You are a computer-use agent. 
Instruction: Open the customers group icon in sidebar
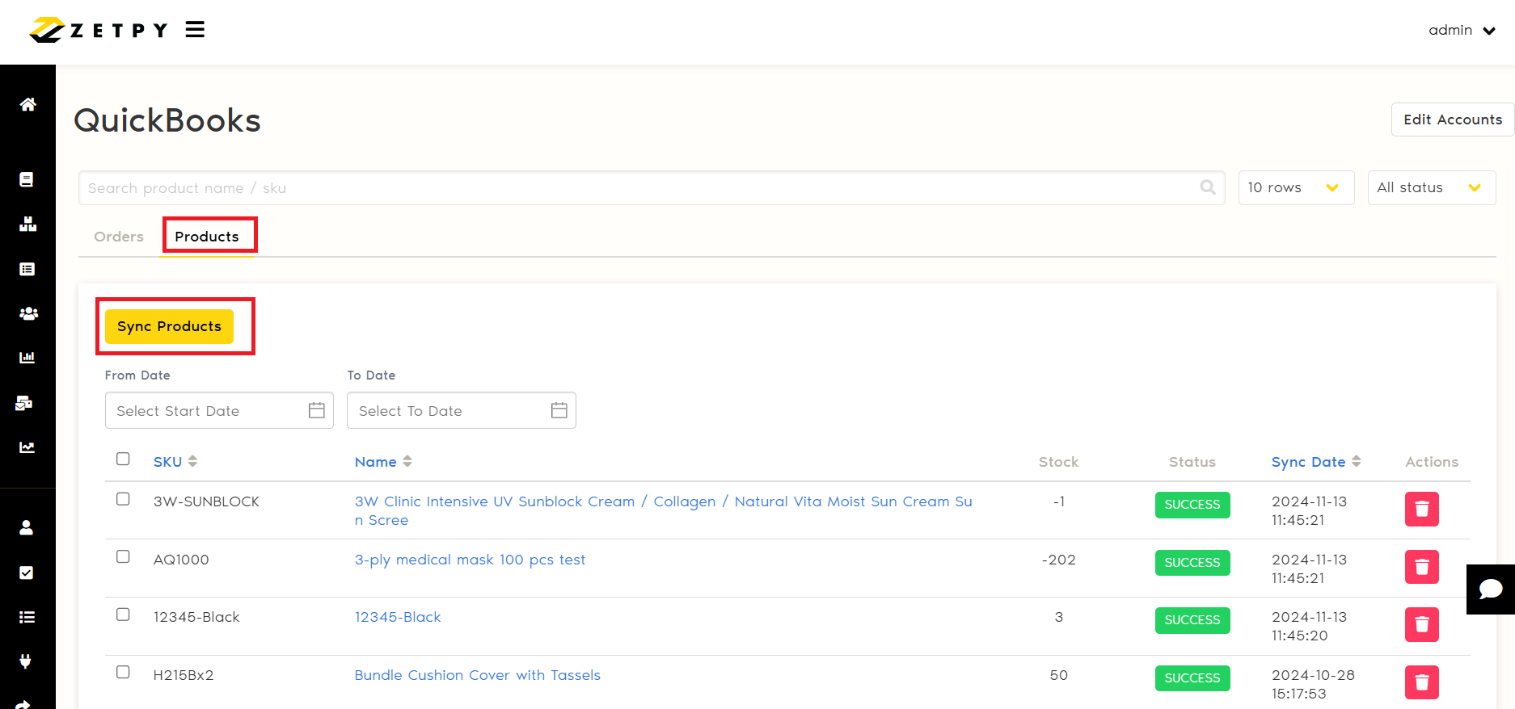point(27,313)
